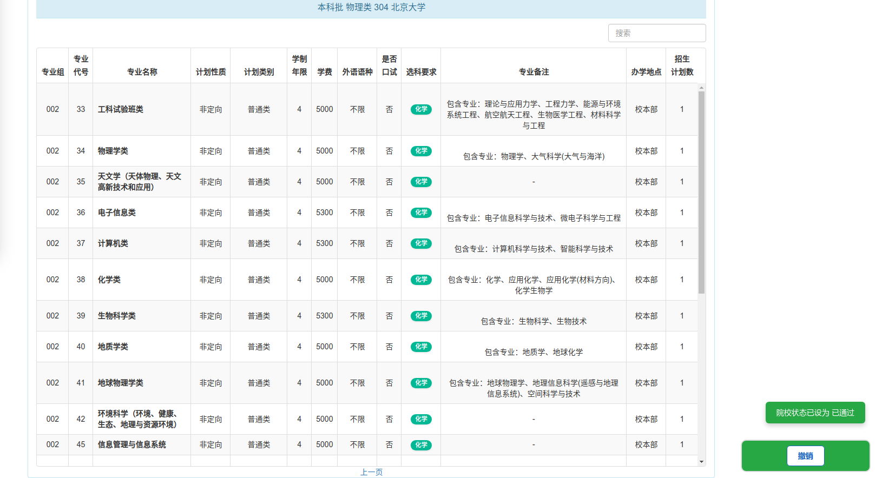Select the 工科试验班类 major name

coord(121,109)
